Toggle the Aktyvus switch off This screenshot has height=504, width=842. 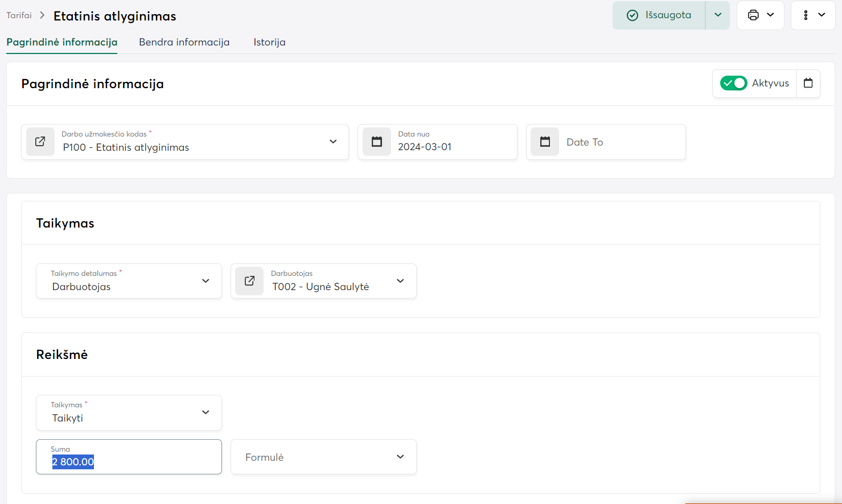pyautogui.click(x=733, y=84)
